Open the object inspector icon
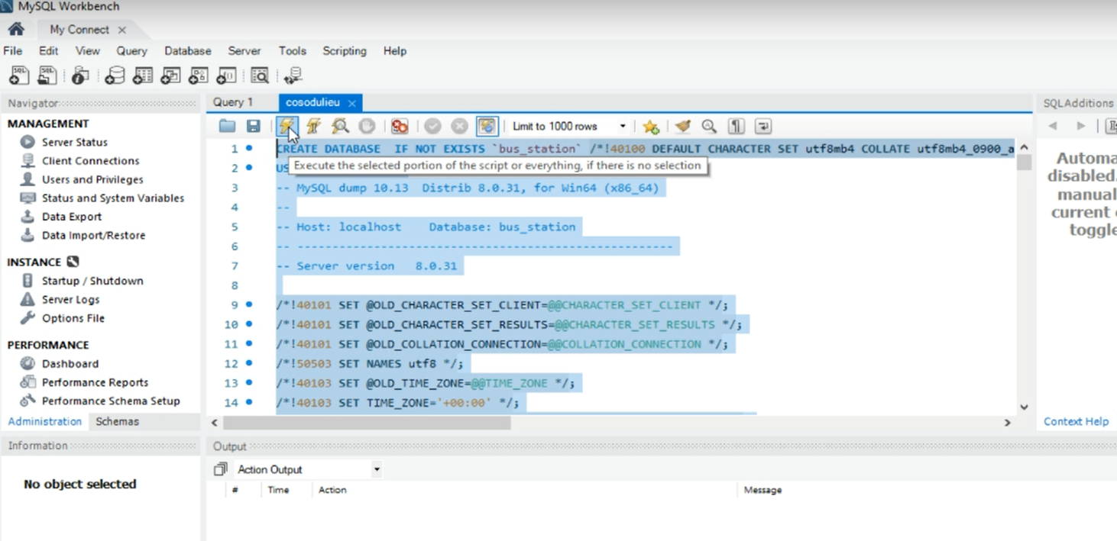Screen dimensions: 1117x541 coord(80,75)
